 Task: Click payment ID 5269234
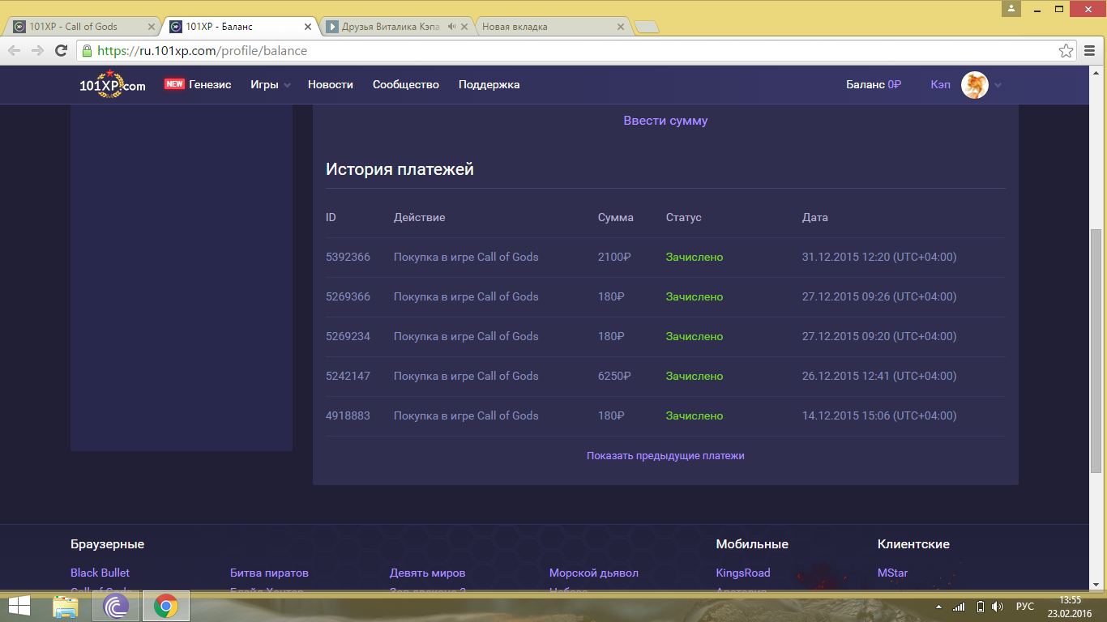348,336
